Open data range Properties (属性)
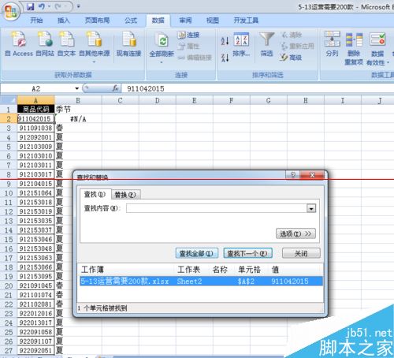The image size is (394, 358). pyautogui.click(x=188, y=47)
